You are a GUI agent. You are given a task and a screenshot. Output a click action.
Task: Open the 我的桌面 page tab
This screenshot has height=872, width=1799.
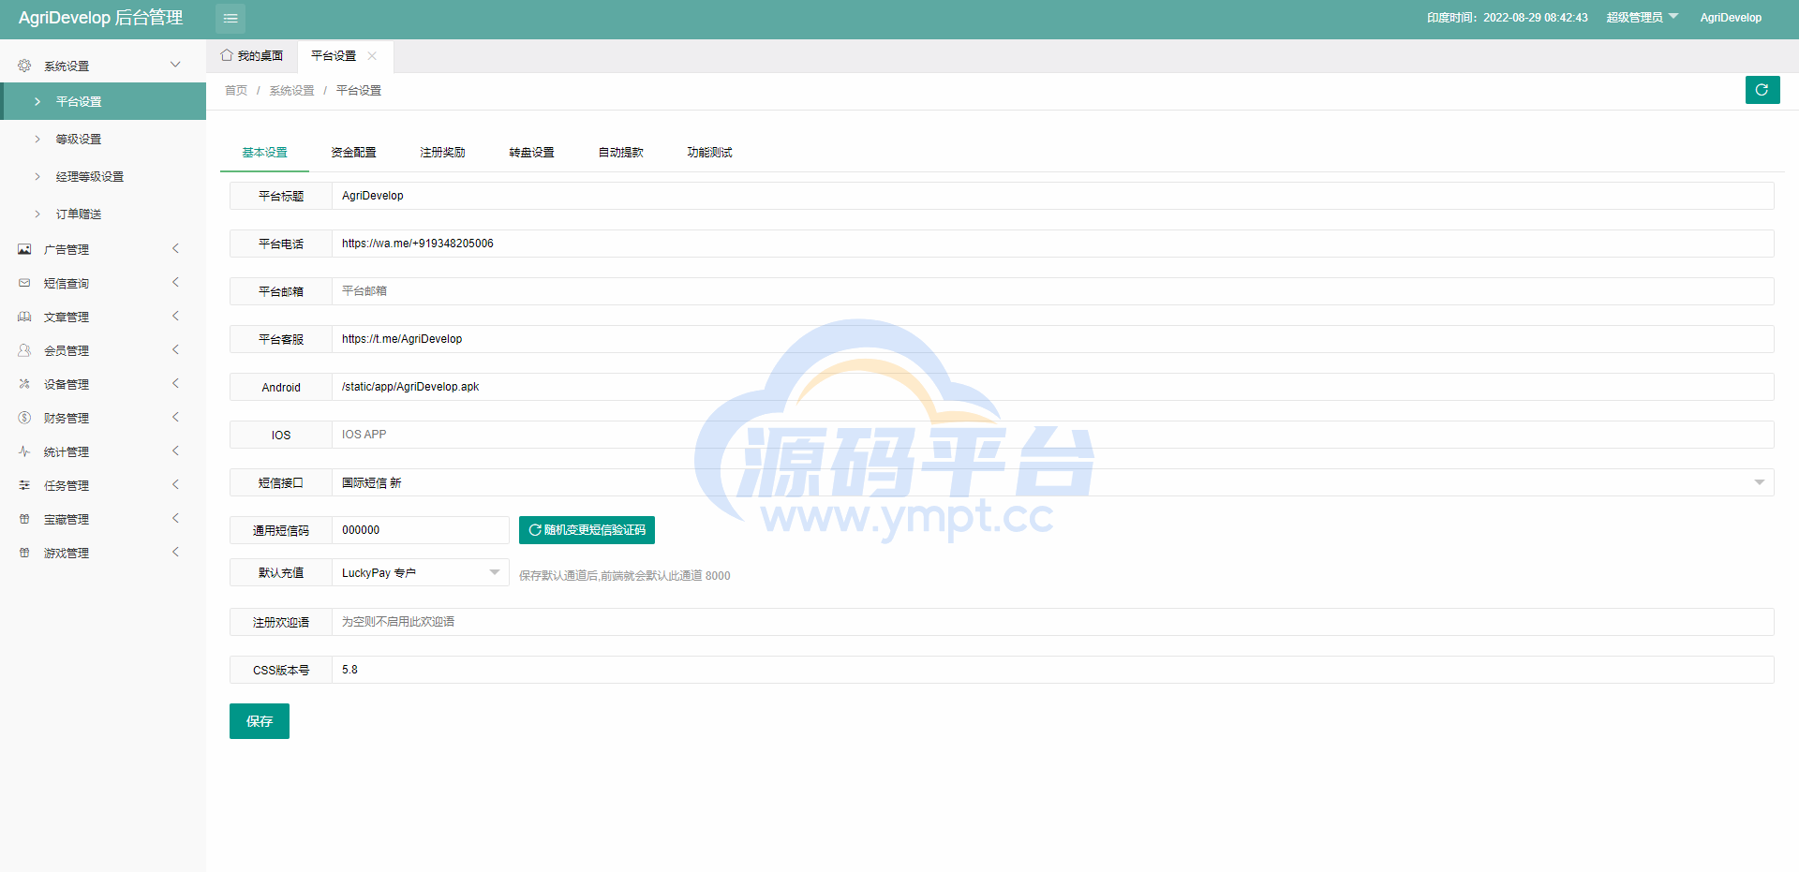252,56
